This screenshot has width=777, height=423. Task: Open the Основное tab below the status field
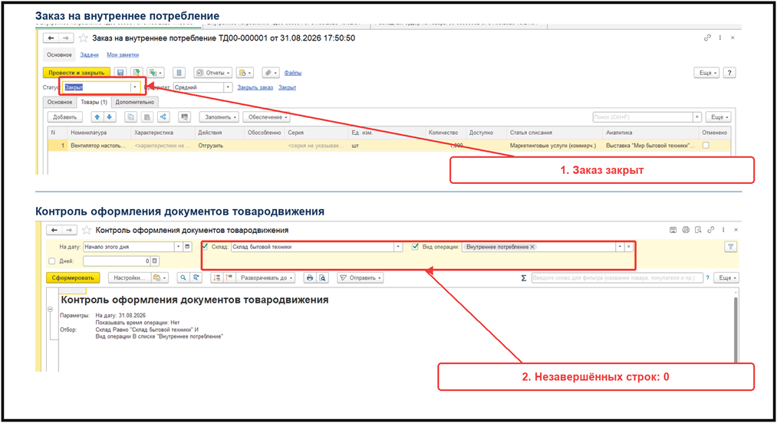pos(60,102)
